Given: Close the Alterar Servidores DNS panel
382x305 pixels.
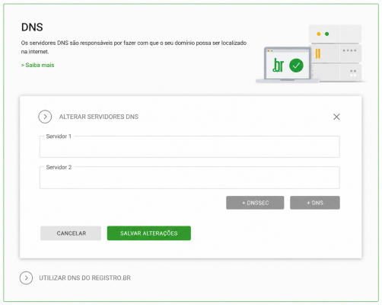Looking at the screenshot, I should point(336,117).
